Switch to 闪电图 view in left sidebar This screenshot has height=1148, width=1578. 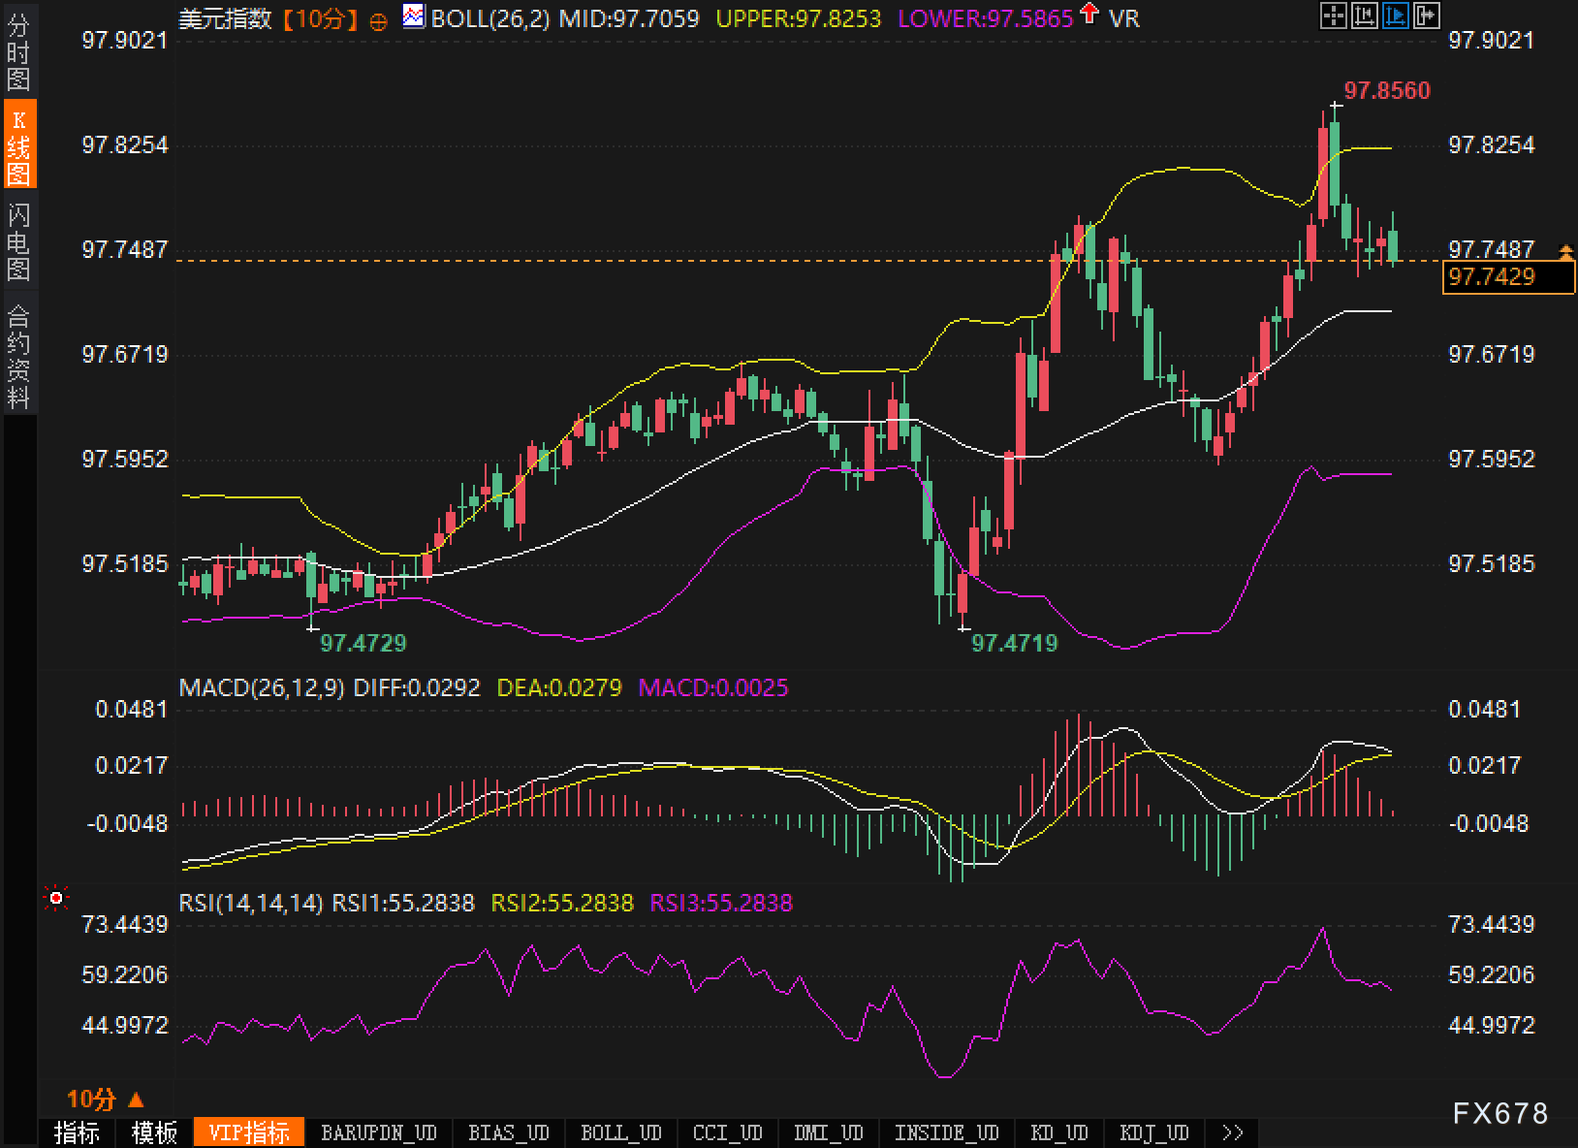(x=18, y=241)
